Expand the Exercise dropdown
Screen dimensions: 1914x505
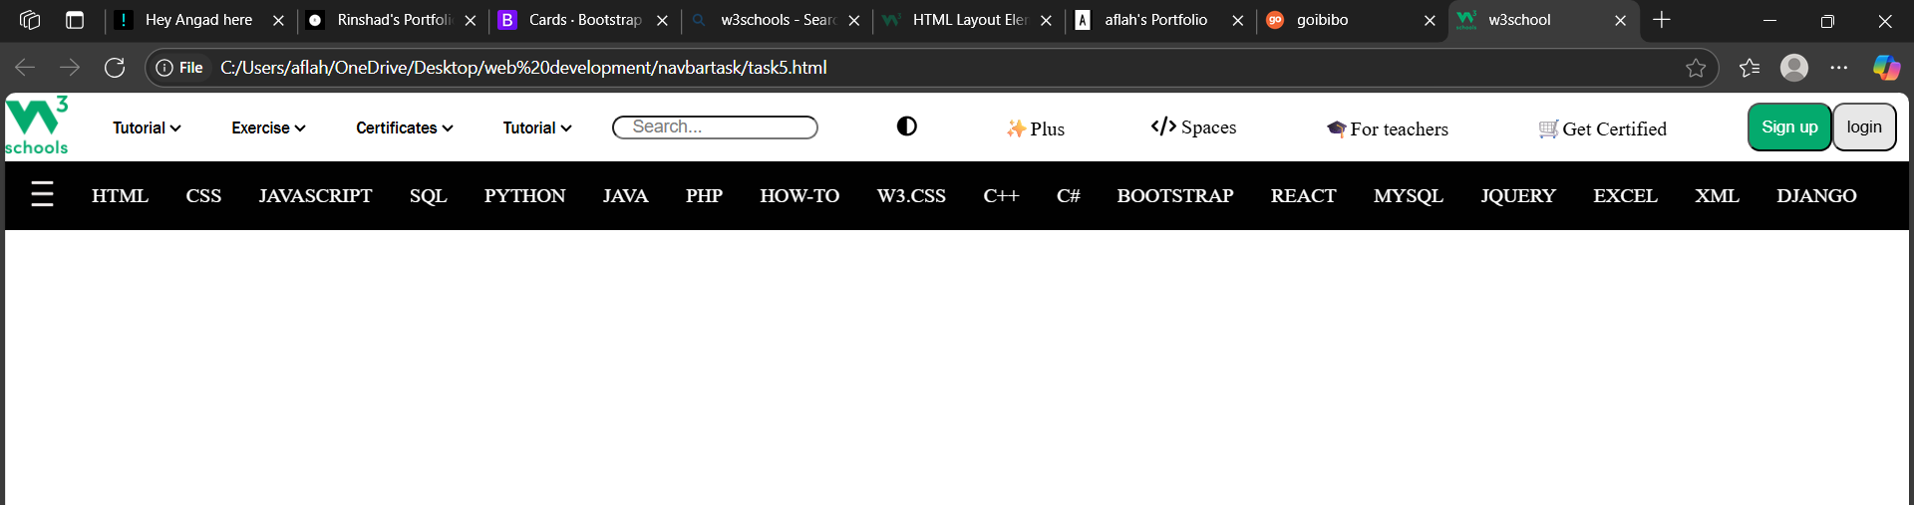(268, 127)
